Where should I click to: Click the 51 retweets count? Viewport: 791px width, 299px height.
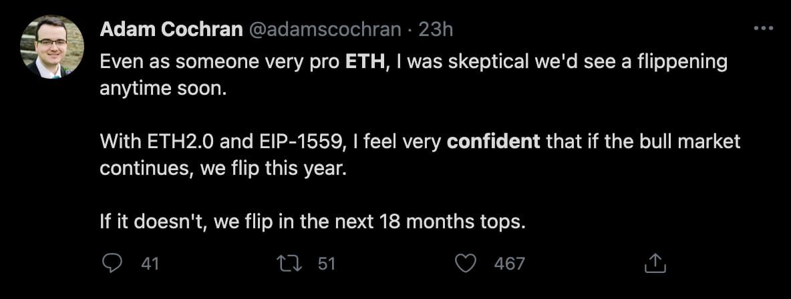(326, 264)
